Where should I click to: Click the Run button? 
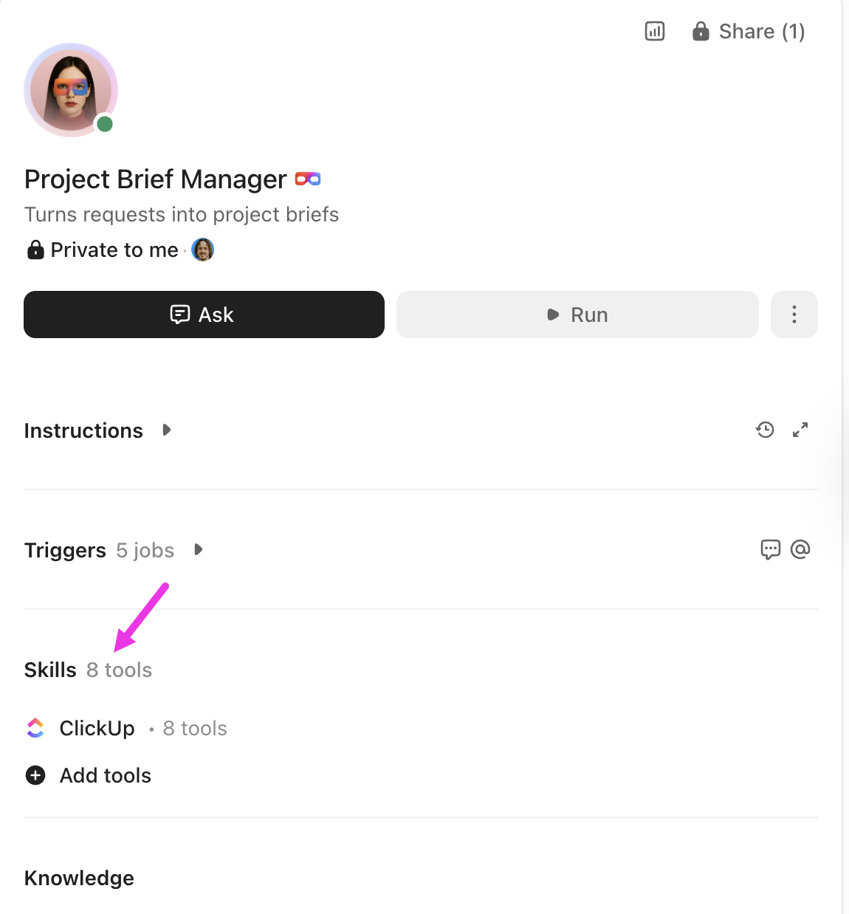tap(577, 315)
